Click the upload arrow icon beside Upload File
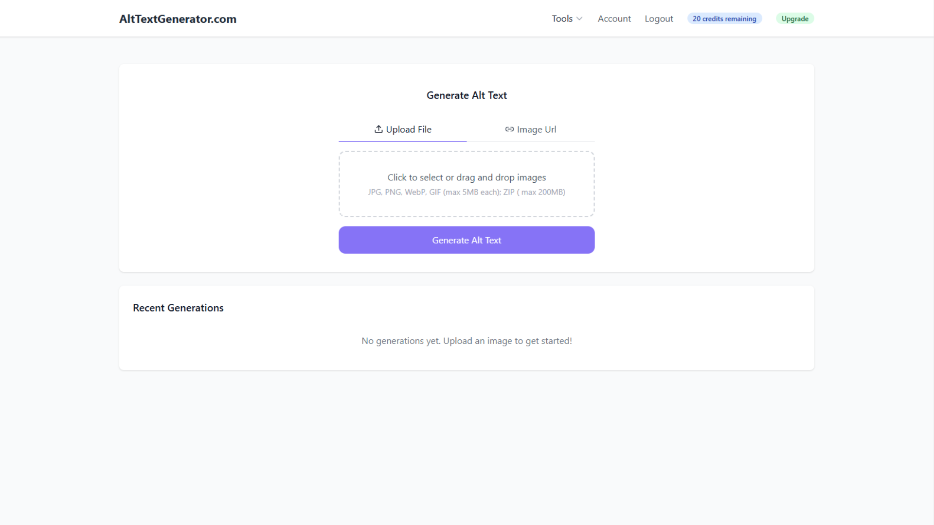Image resolution: width=934 pixels, height=525 pixels. click(378, 129)
